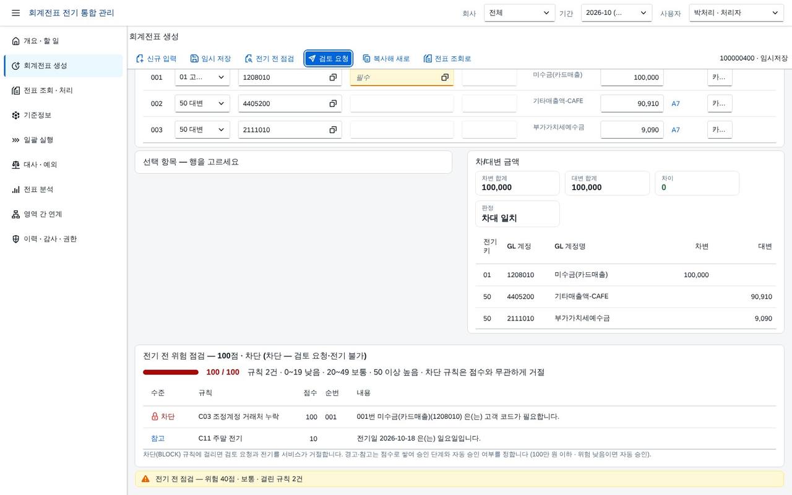Expand the 회사 dropdown showing 전체
792x495 pixels.
520,13
